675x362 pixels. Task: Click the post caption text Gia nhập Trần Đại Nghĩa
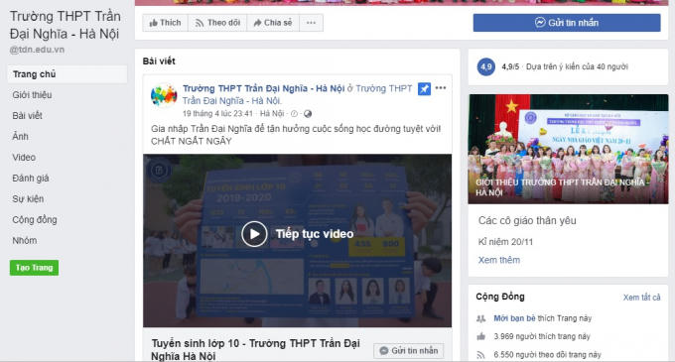296,135
